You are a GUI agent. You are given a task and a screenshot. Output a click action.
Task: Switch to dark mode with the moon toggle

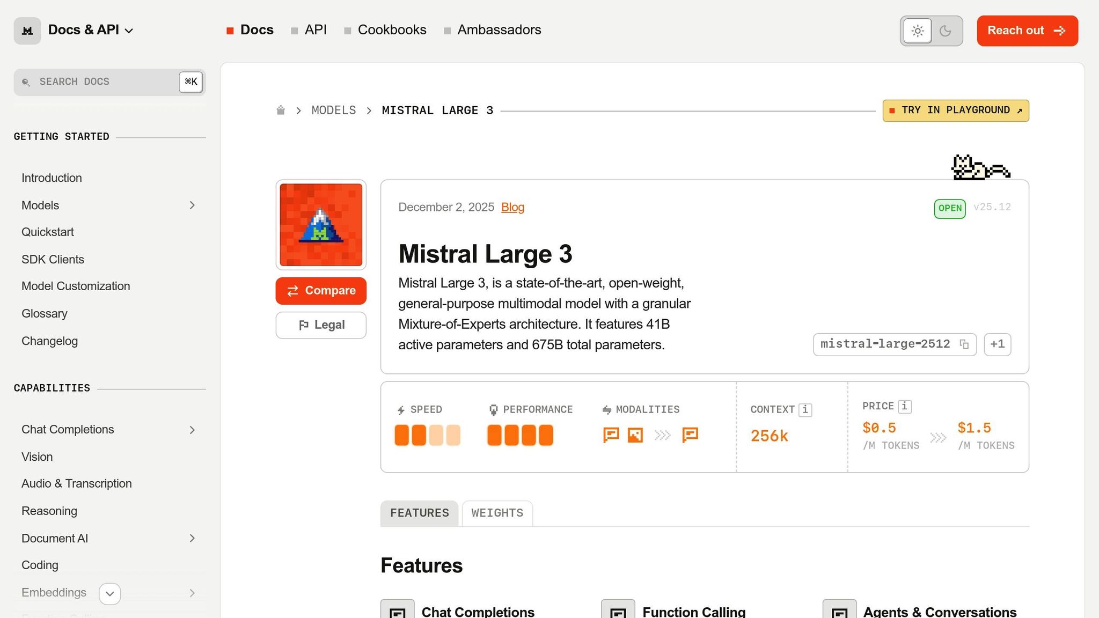(946, 31)
